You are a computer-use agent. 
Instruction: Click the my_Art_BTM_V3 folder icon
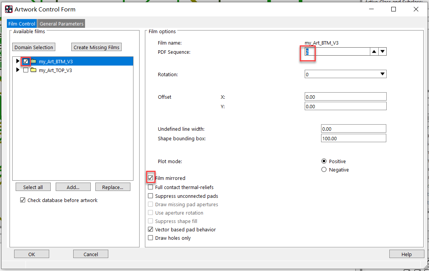(34, 61)
